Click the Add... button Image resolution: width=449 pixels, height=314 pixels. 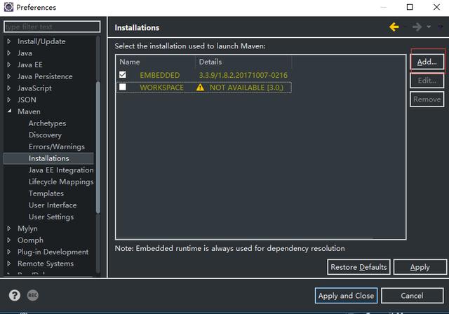click(427, 62)
